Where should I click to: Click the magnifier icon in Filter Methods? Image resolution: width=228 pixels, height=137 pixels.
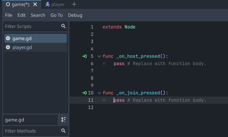click(63, 131)
